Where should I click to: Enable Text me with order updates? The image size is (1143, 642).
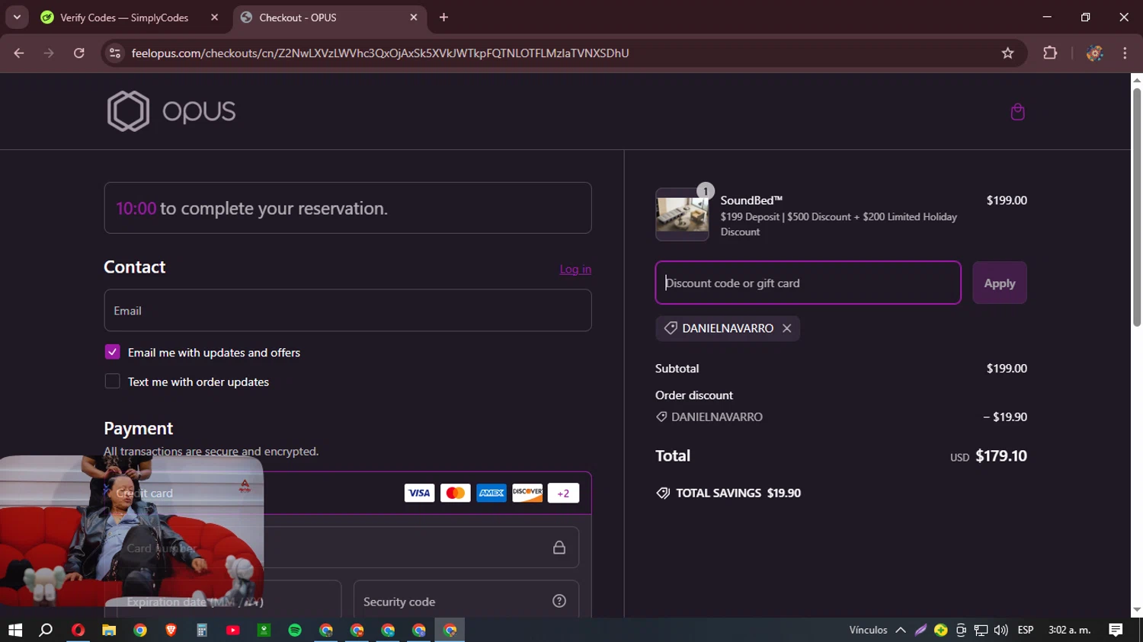(112, 382)
